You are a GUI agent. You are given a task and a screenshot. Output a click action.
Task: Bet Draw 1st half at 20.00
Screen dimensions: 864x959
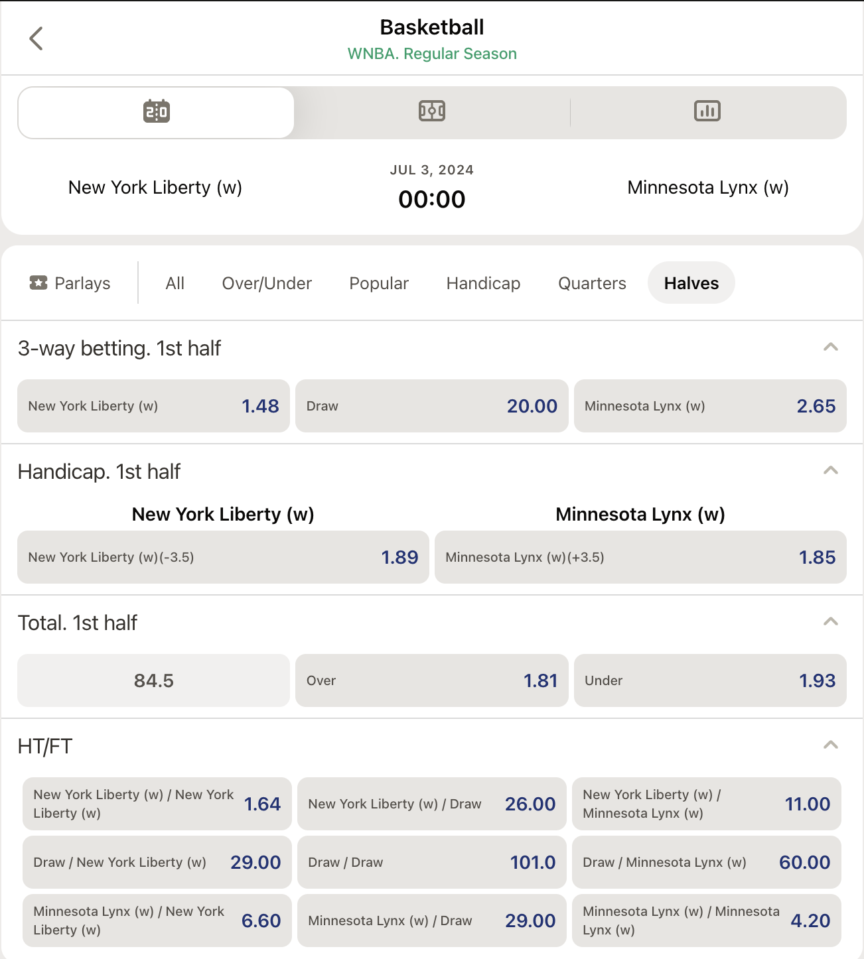(x=432, y=406)
